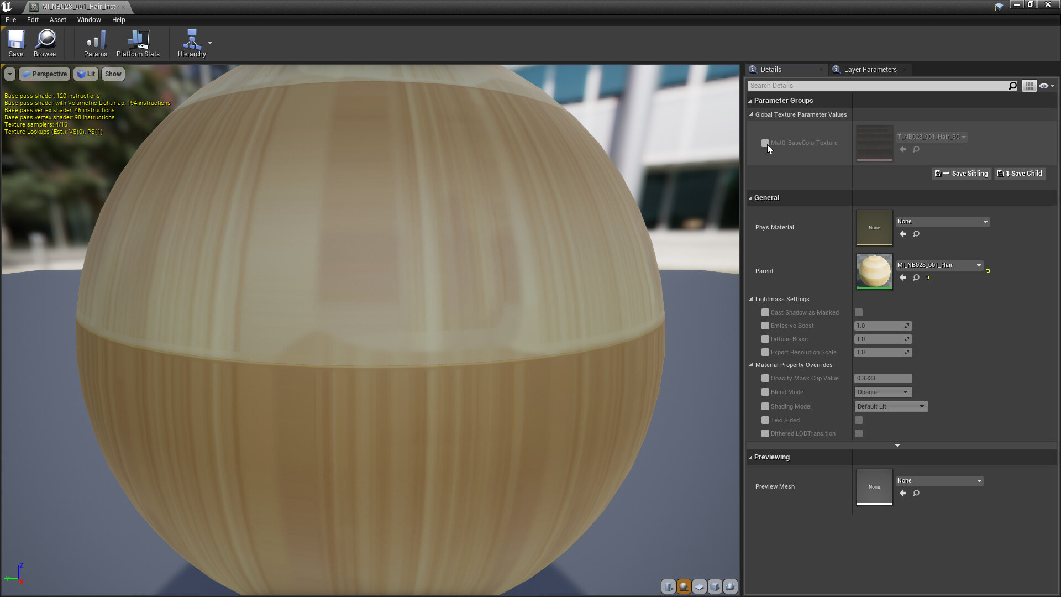Open the Platform Stats toolbar icon
The image size is (1061, 597).
pos(138,43)
